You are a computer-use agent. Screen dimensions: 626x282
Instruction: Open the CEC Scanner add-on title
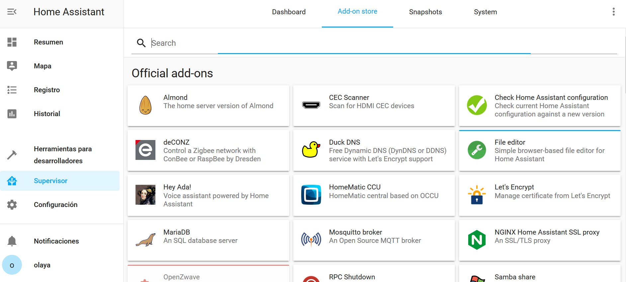[x=349, y=98]
